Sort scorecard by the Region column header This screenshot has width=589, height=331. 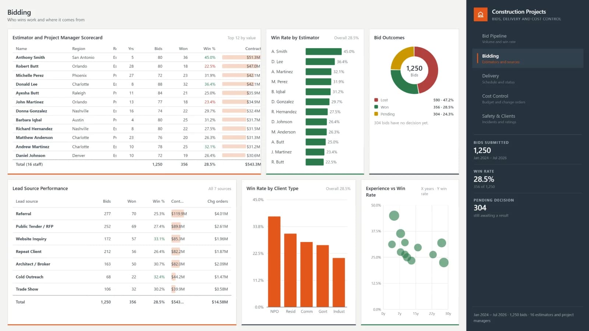coord(78,49)
